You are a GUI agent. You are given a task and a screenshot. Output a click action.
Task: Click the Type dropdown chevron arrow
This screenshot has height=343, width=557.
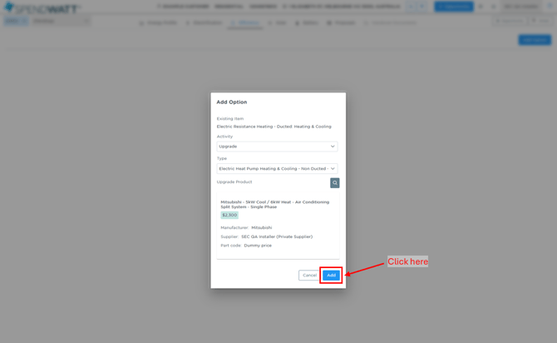pyautogui.click(x=333, y=168)
